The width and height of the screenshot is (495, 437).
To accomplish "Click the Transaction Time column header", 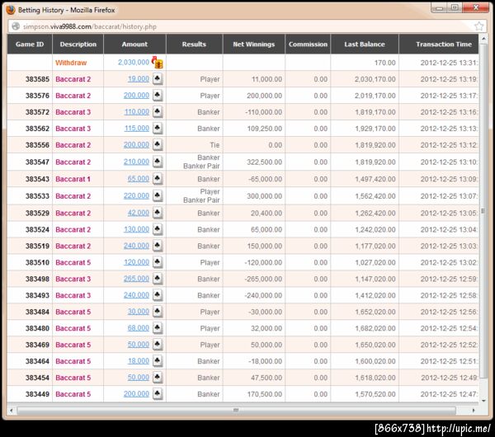I will (439, 45).
